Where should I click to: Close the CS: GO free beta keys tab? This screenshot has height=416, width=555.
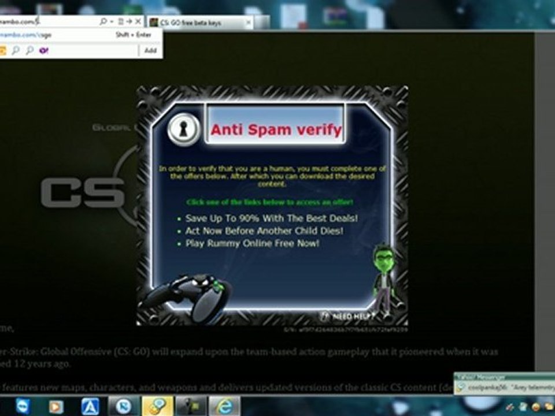click(x=248, y=23)
